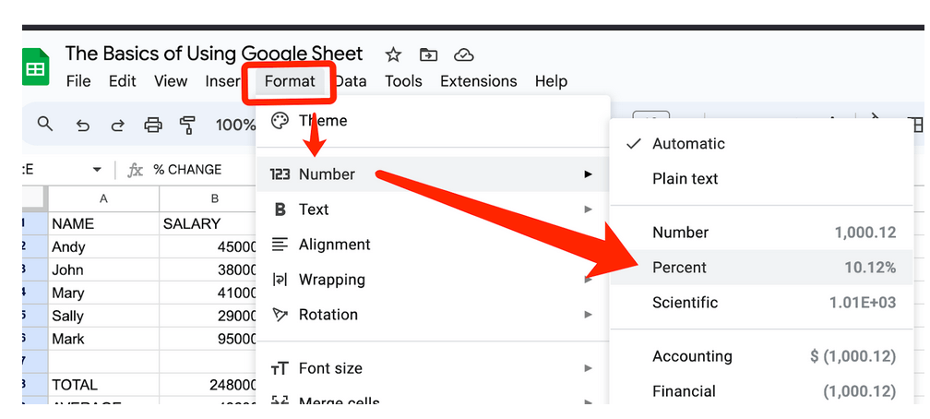
Task: Click the undo arrow icon
Action: (x=82, y=125)
